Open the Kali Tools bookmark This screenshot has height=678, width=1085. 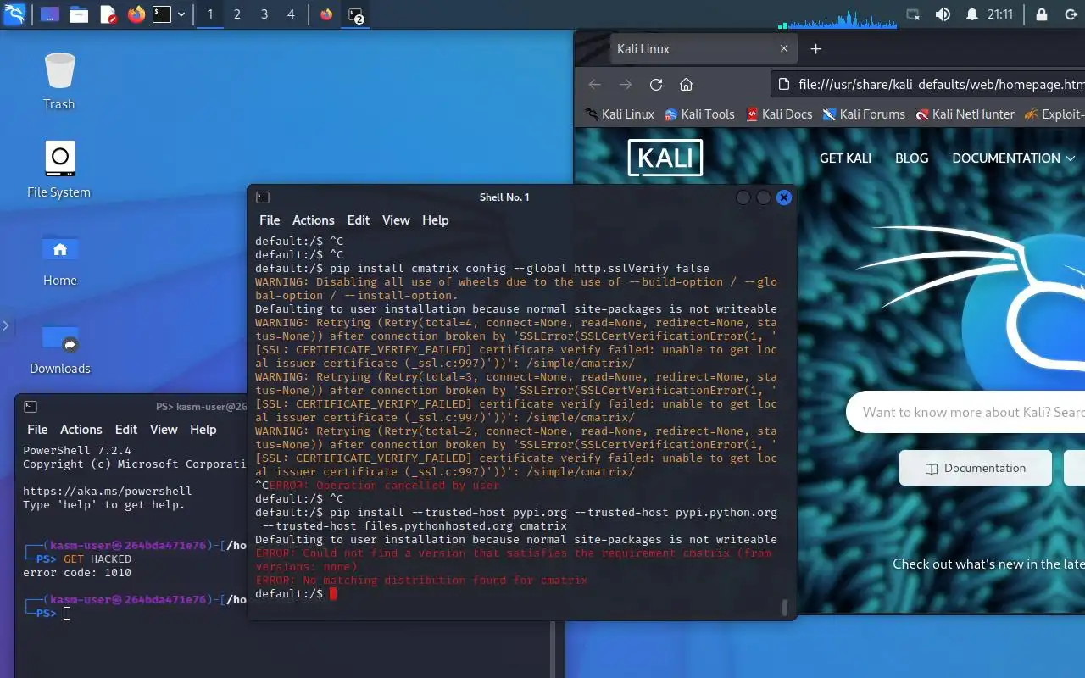click(699, 114)
